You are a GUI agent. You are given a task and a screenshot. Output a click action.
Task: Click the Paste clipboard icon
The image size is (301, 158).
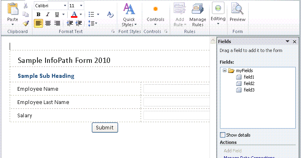[x=13, y=8]
